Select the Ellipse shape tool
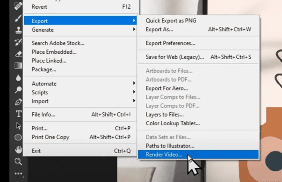Viewport: 282px width, 182px height. click(x=18, y=137)
